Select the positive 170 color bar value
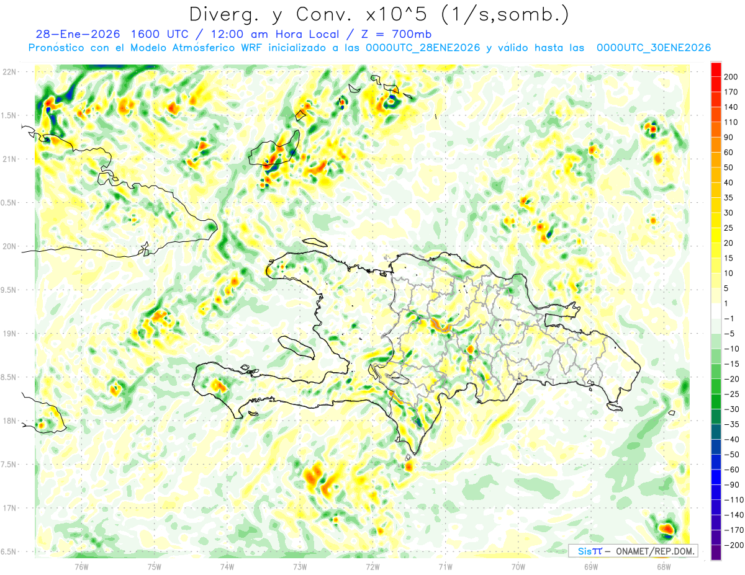 coord(732,92)
